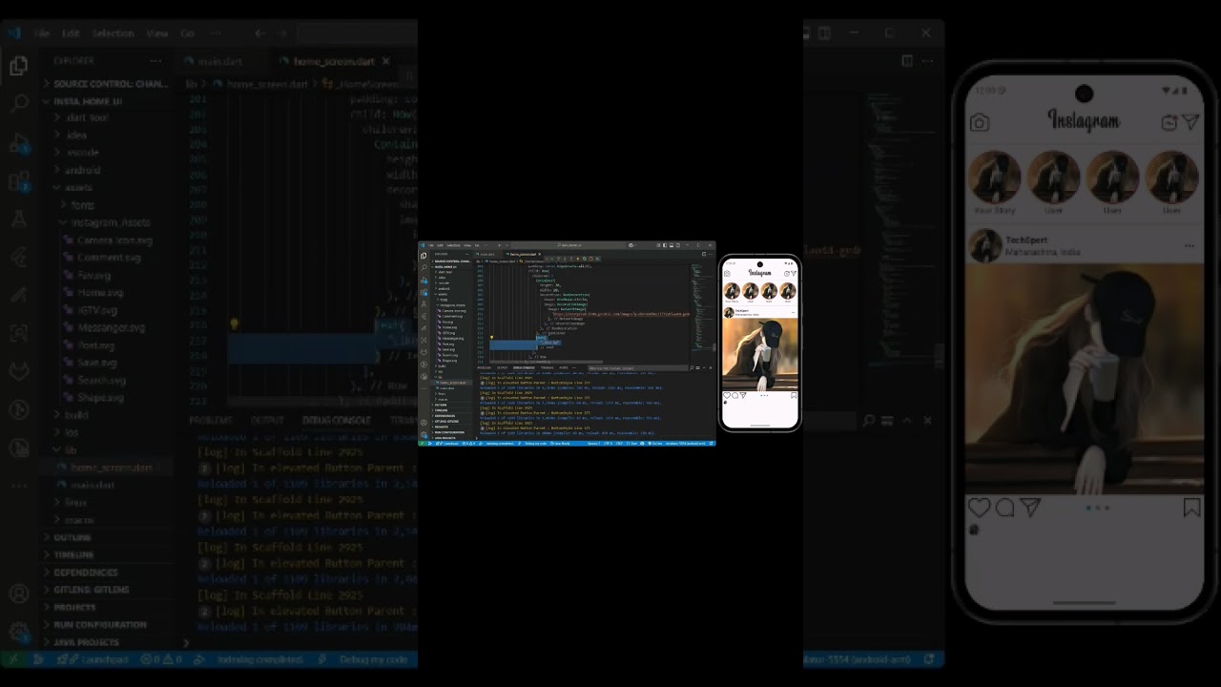Click camera icon on large background phone

click(979, 123)
